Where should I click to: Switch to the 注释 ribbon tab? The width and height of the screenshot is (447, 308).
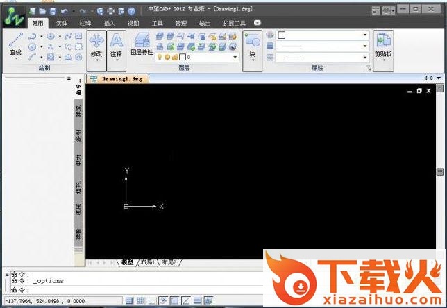pos(85,24)
